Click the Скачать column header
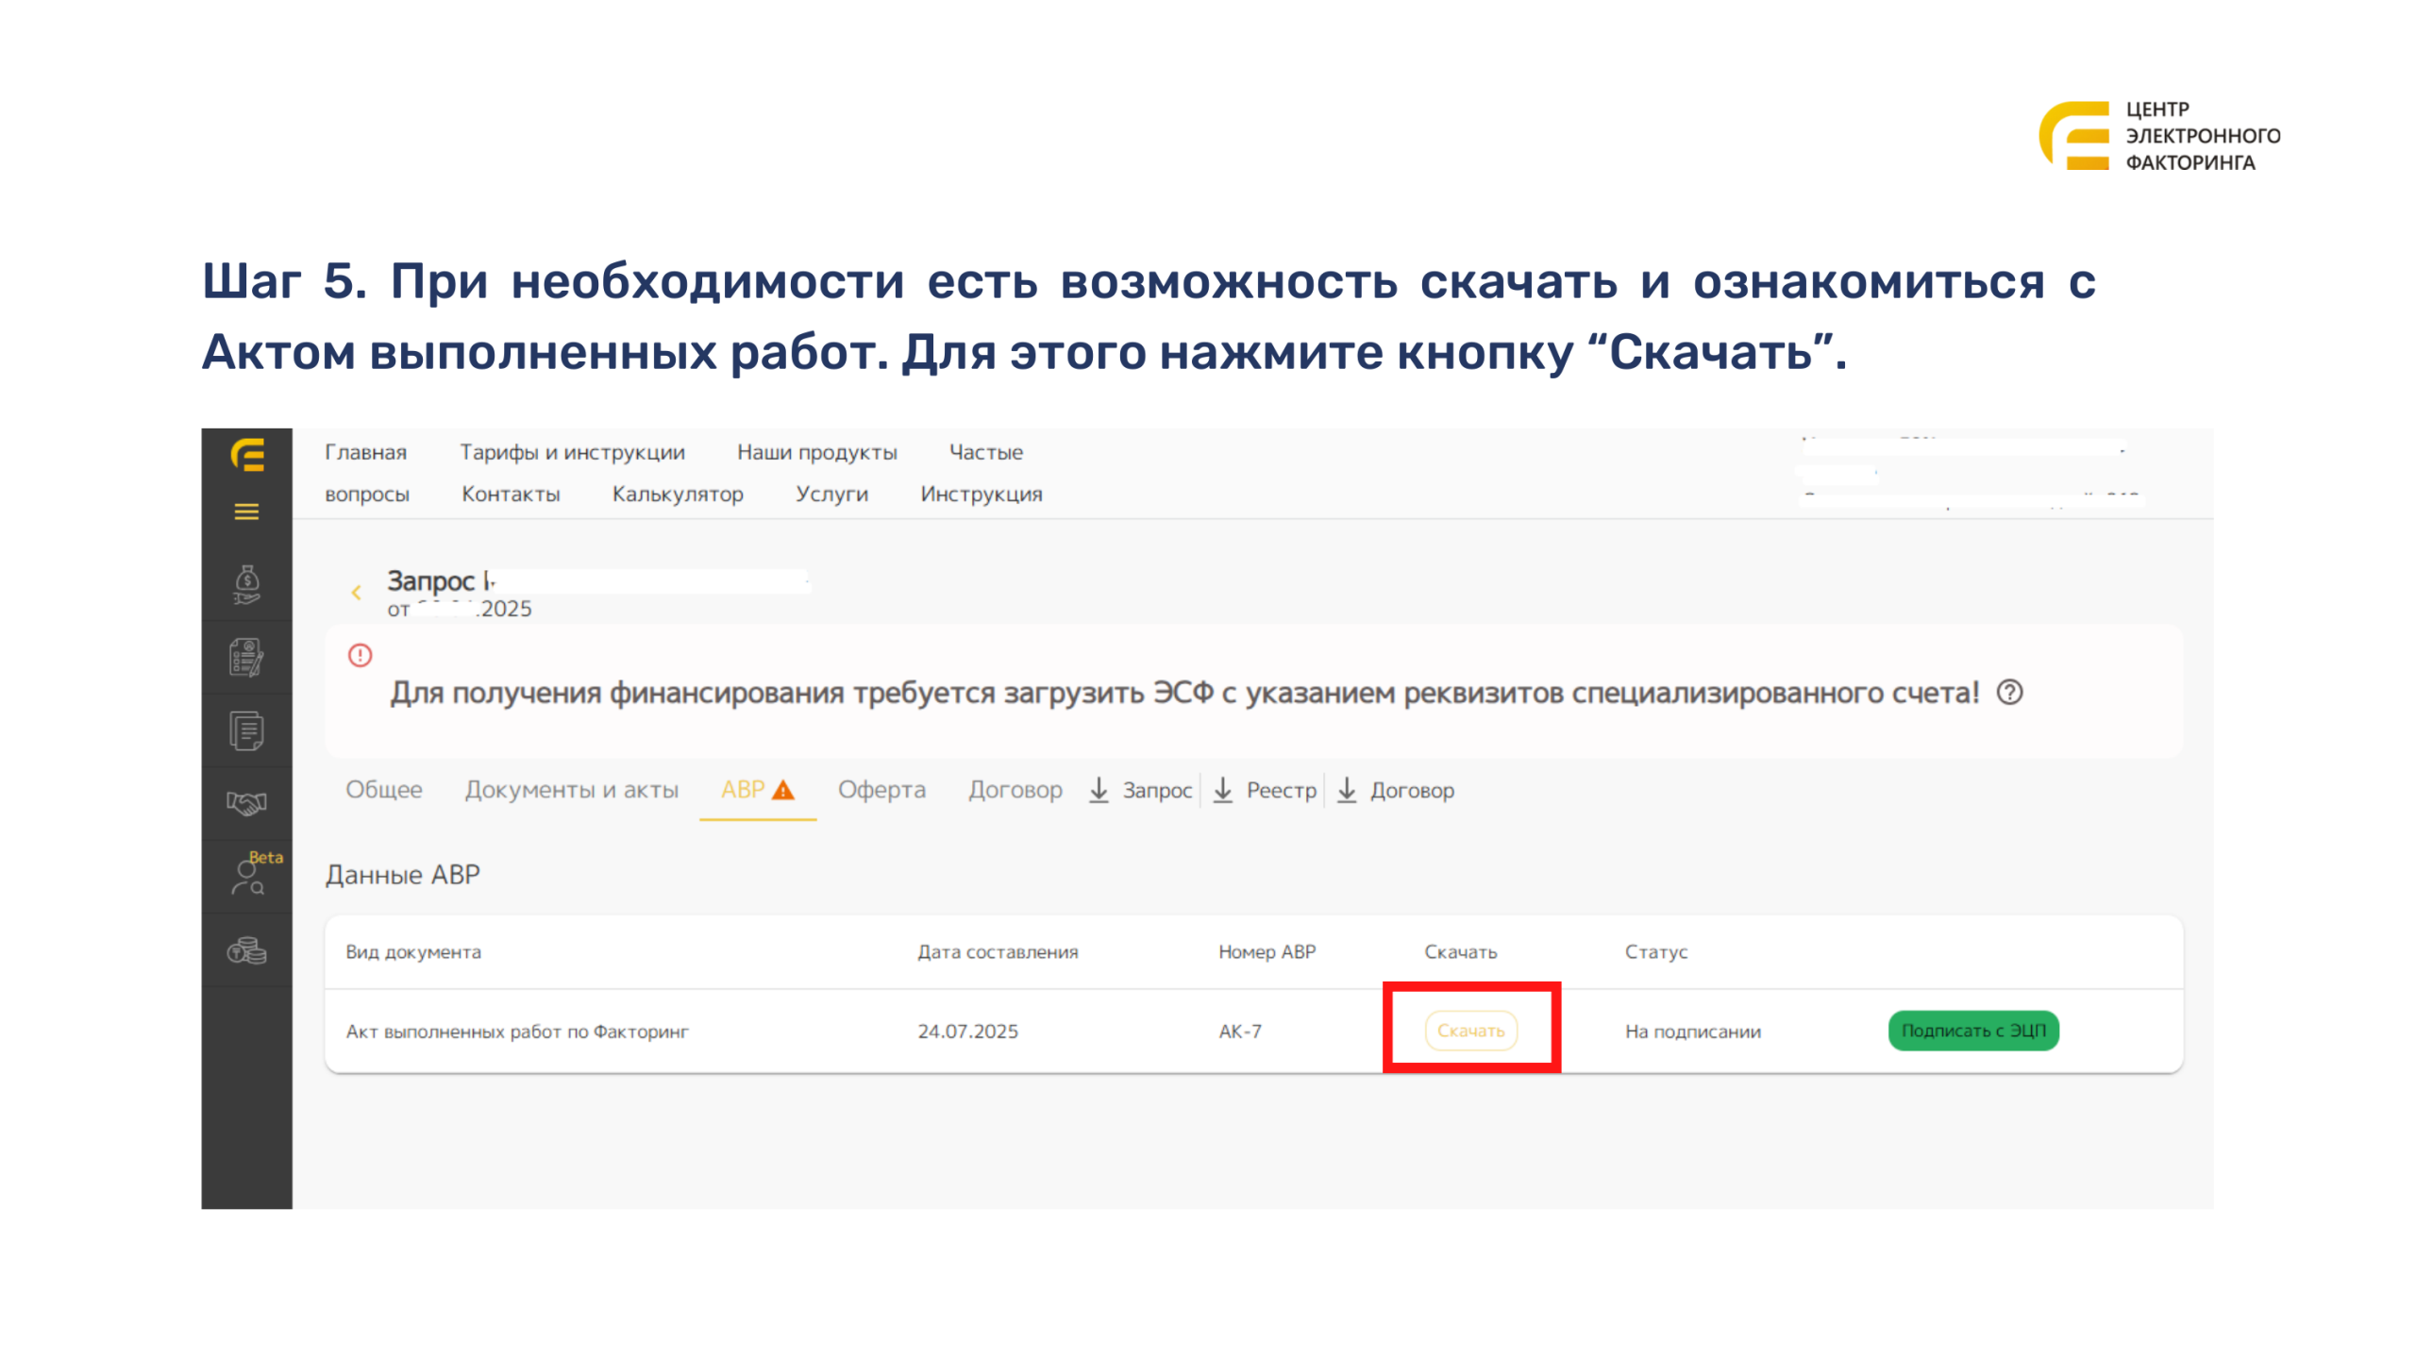 coord(1460,951)
